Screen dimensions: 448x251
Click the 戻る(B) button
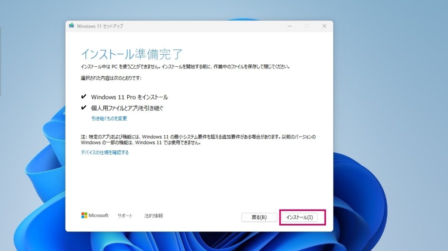pos(259,217)
